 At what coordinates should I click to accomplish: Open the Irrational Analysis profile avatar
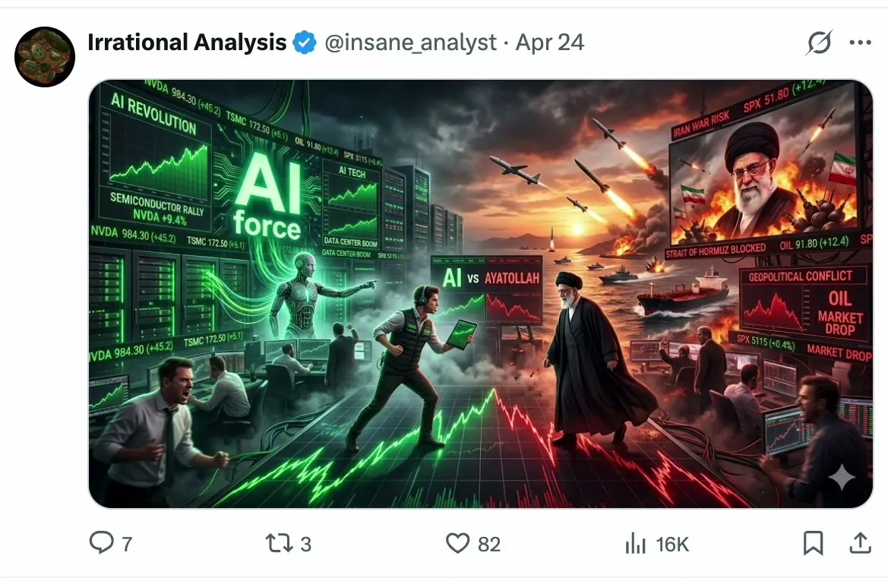(45, 57)
